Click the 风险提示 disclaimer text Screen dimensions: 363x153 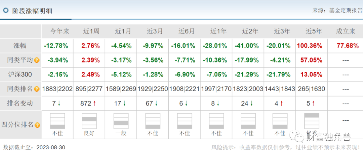click(x=286, y=147)
